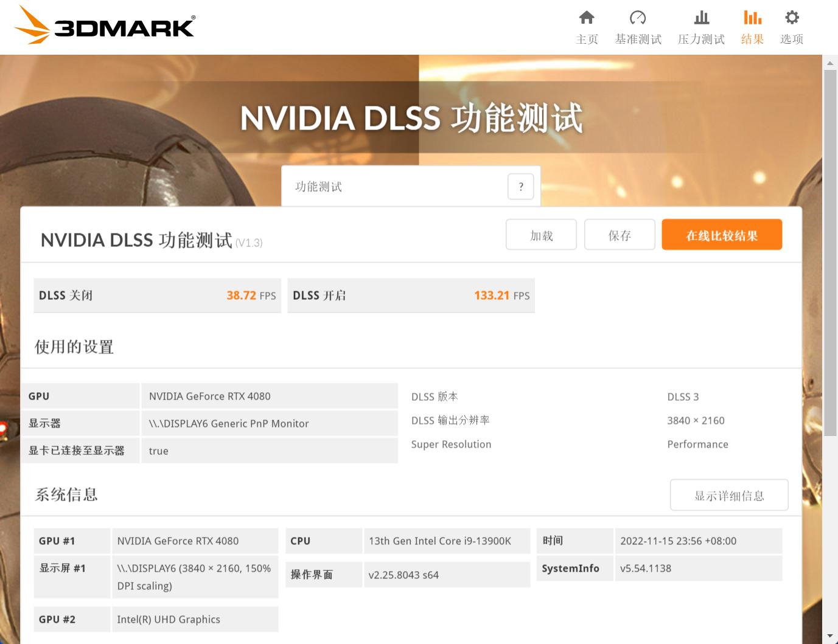Click the scrollbar down arrow
The height and width of the screenshot is (644, 838).
(829, 637)
